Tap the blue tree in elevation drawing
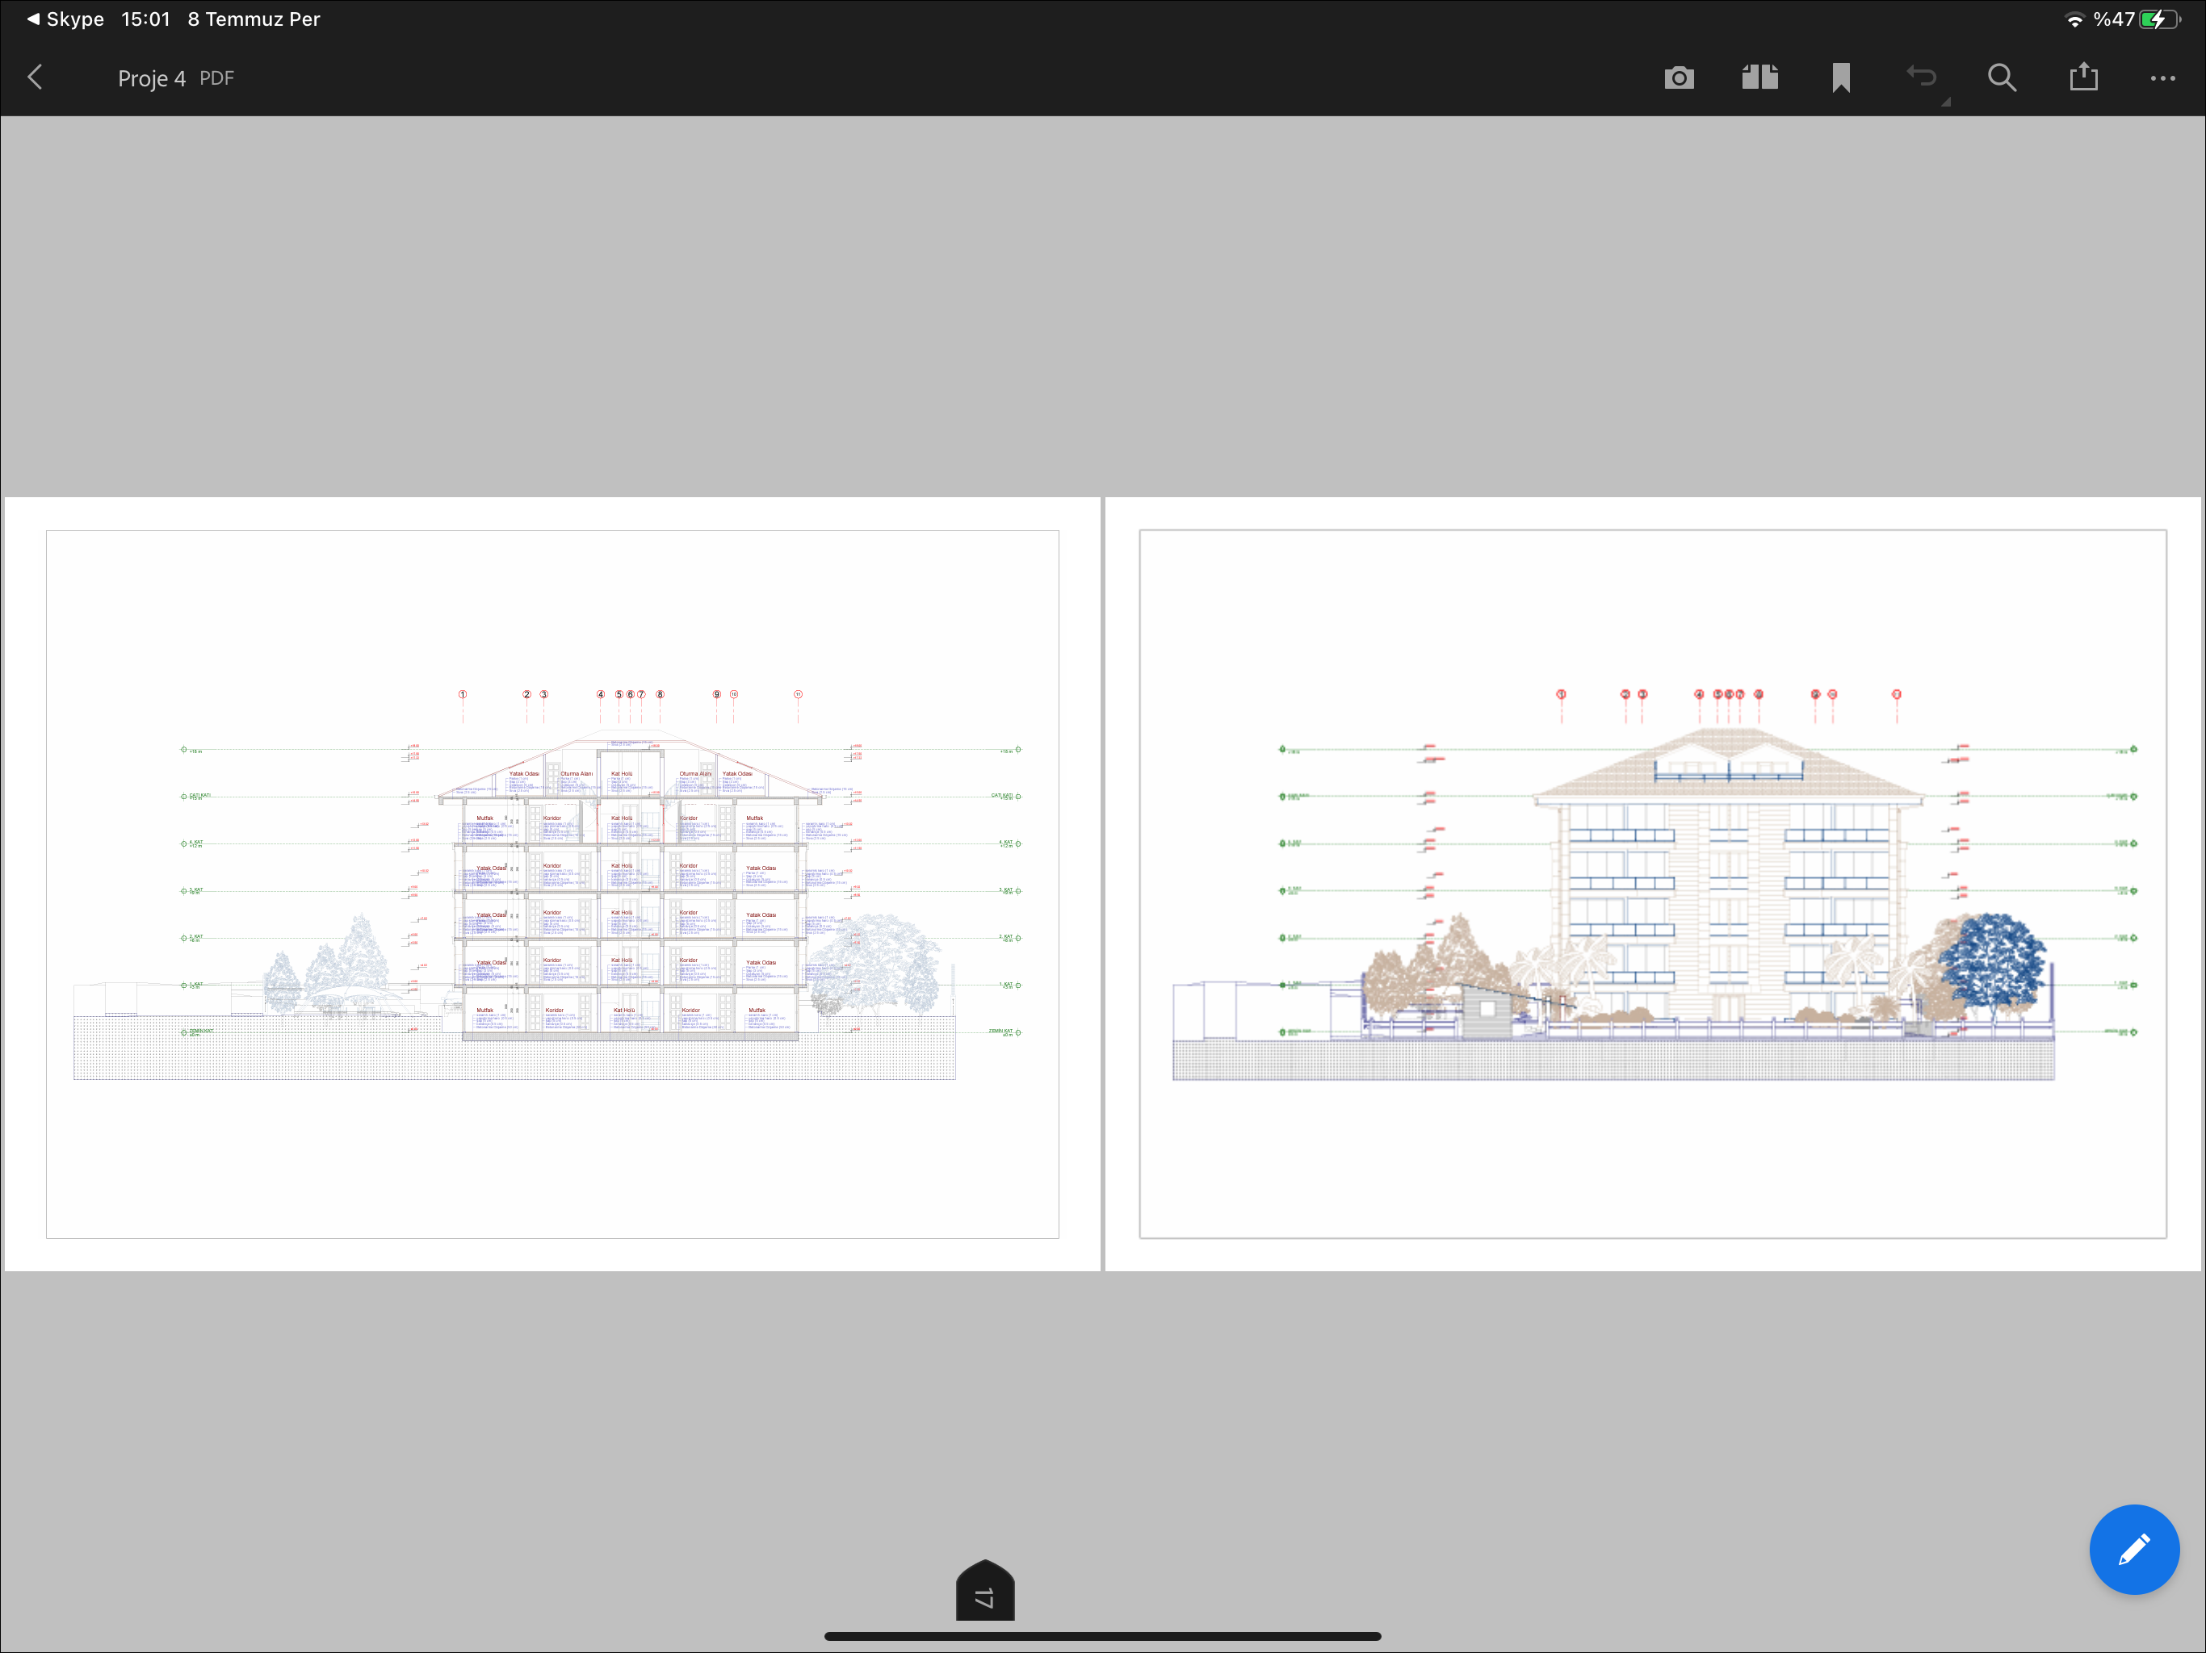 coord(1991,960)
